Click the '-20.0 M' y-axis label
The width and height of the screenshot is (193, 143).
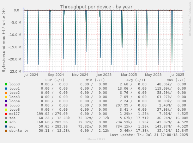pos(15,59)
